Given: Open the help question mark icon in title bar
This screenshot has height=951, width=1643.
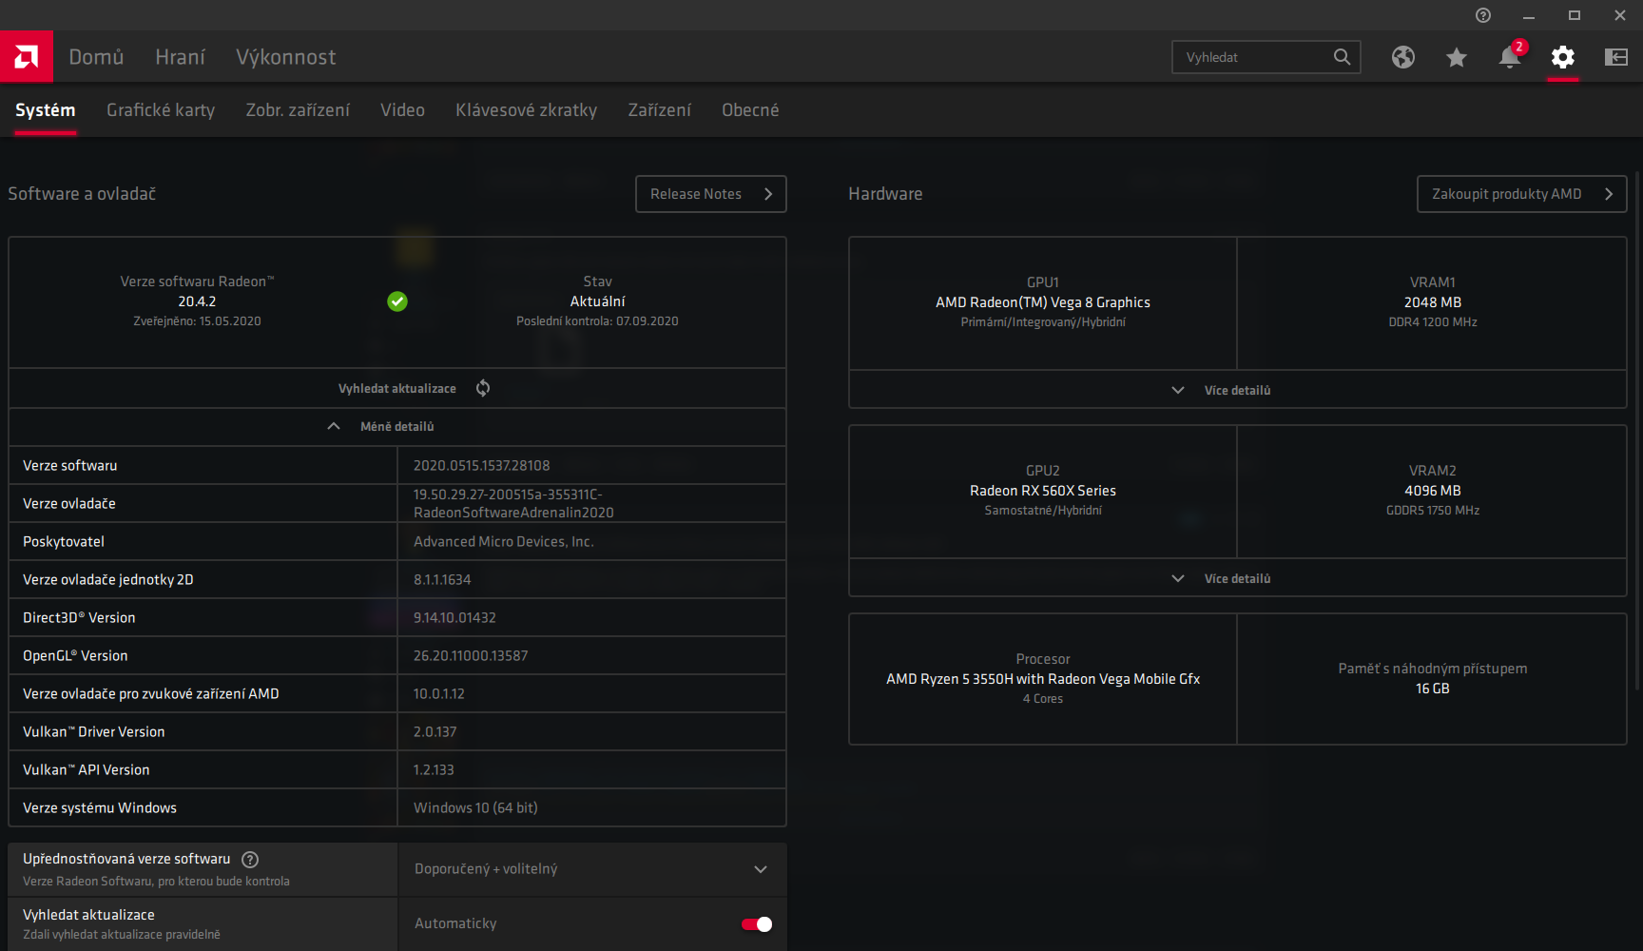Looking at the screenshot, I should (1483, 15).
